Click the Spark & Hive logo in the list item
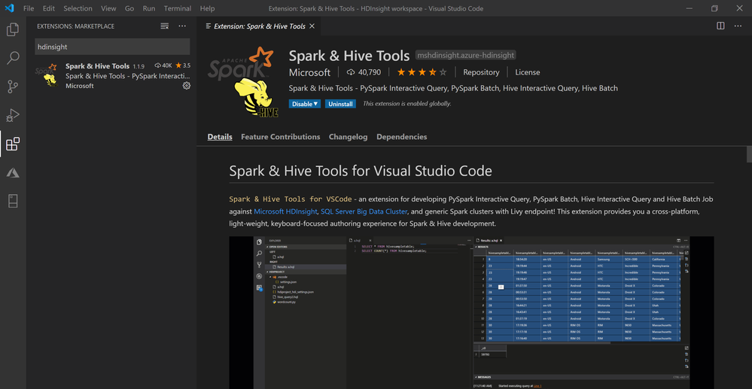 [48, 75]
